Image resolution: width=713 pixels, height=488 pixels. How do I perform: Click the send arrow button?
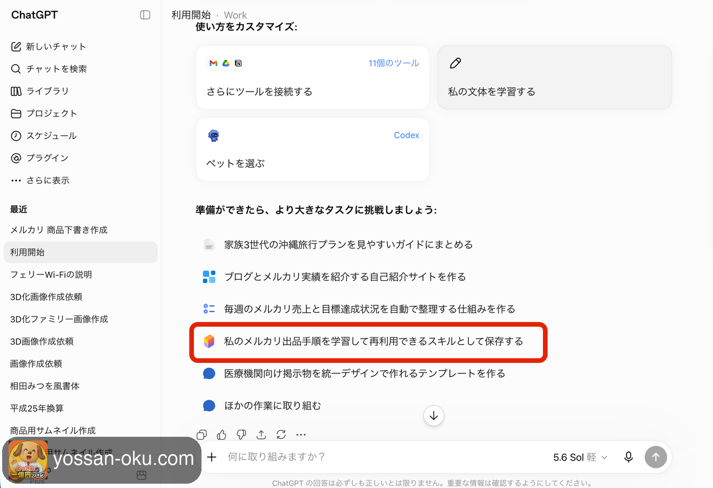[x=656, y=457]
